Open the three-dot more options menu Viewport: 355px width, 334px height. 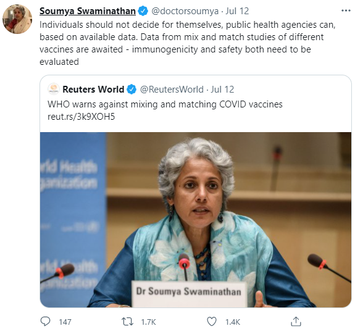pyautogui.click(x=346, y=10)
